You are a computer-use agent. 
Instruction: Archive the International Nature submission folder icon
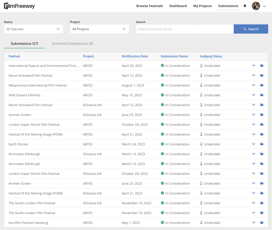[x=262, y=65]
